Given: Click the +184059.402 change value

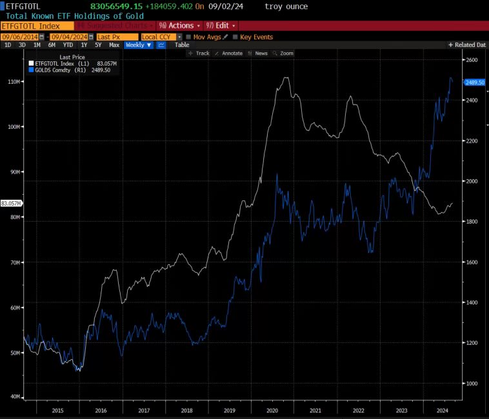Looking at the screenshot, I should (169, 6).
